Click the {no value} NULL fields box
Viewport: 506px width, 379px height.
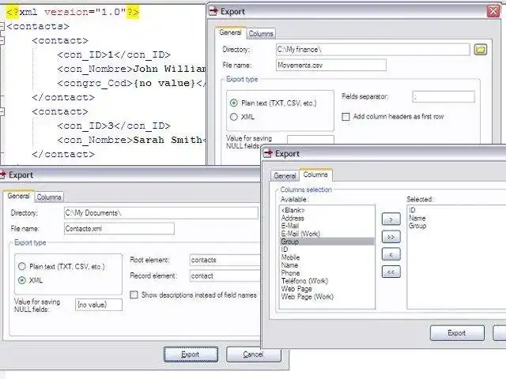[99, 305]
